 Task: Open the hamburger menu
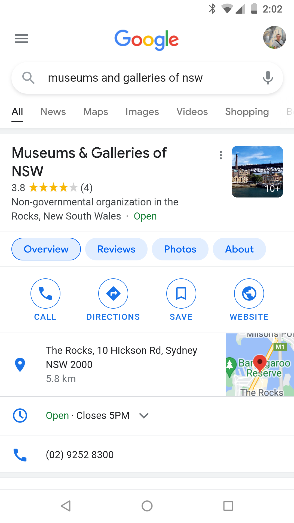click(x=21, y=39)
